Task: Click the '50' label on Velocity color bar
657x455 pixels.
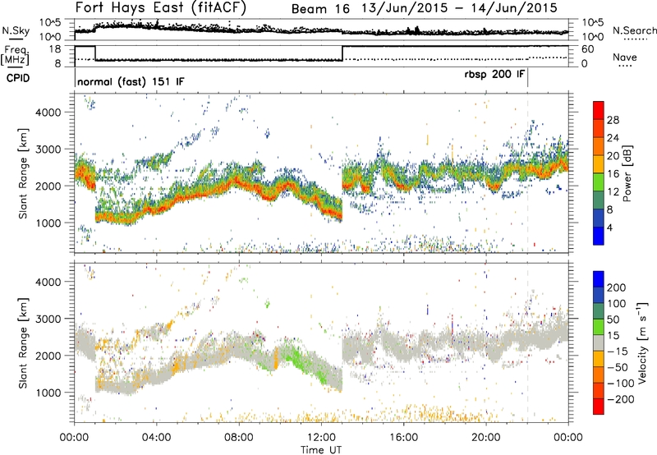Action: tap(613, 319)
